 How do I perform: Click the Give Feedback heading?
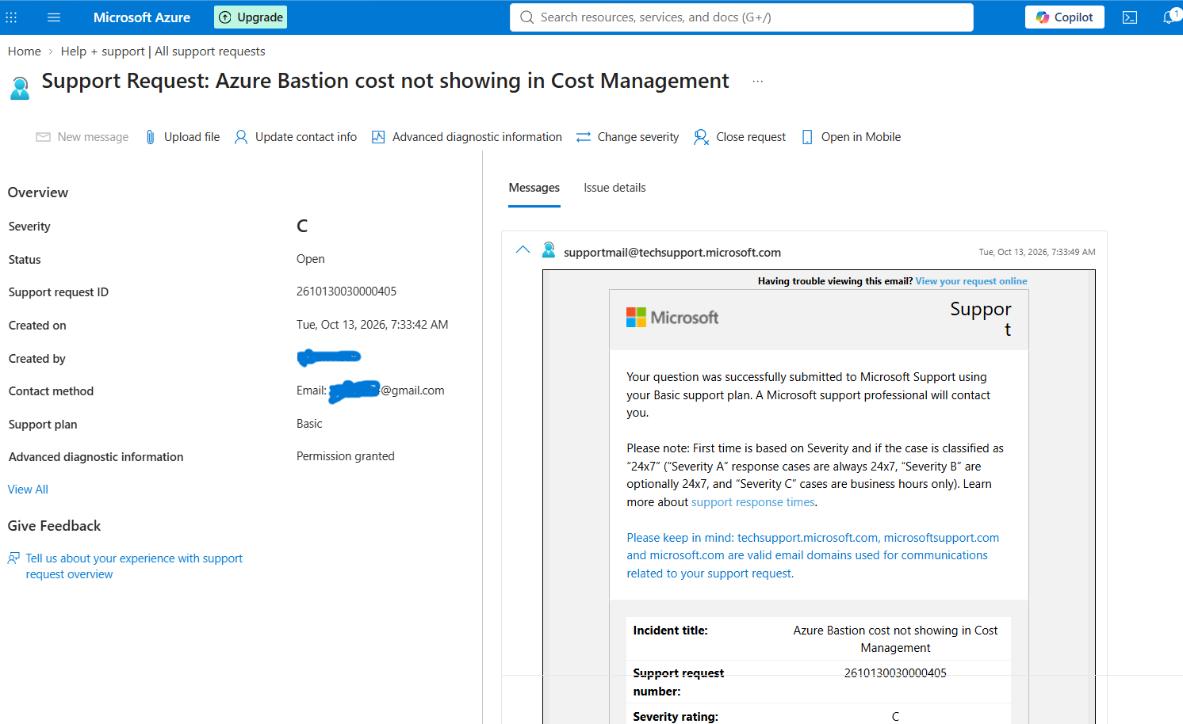tap(54, 526)
